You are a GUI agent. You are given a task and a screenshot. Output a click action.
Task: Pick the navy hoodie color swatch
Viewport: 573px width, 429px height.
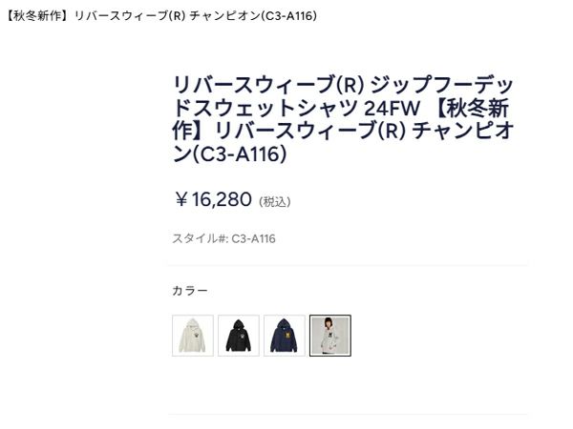(x=285, y=336)
